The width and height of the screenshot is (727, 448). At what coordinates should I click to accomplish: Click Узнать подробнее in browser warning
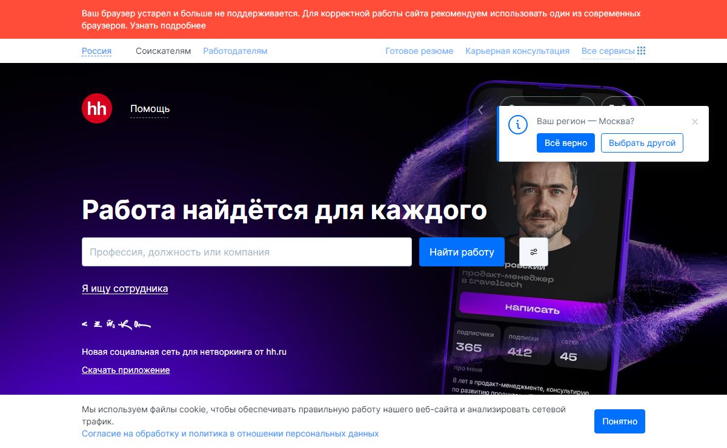pyautogui.click(x=167, y=25)
